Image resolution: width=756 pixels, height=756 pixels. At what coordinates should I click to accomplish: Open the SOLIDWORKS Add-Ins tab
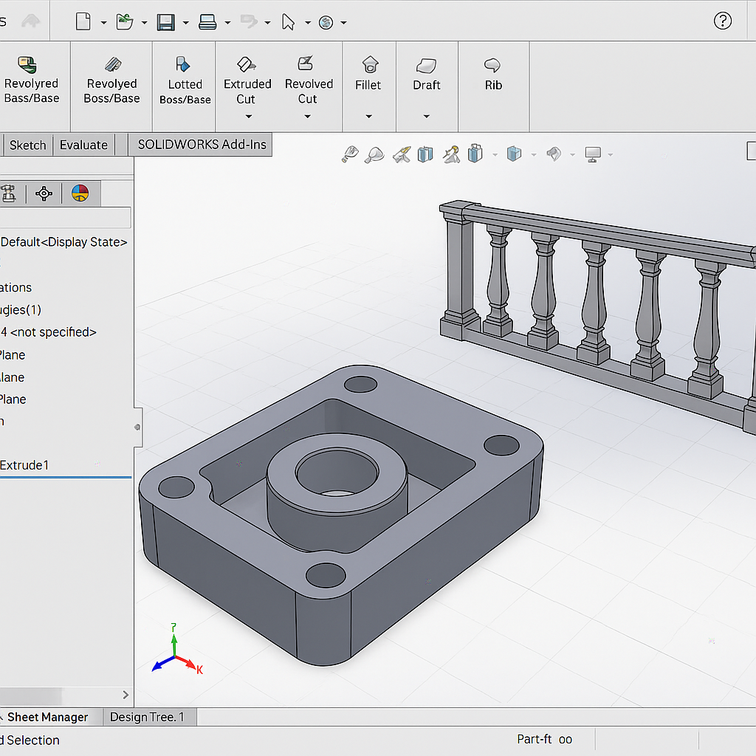(202, 144)
